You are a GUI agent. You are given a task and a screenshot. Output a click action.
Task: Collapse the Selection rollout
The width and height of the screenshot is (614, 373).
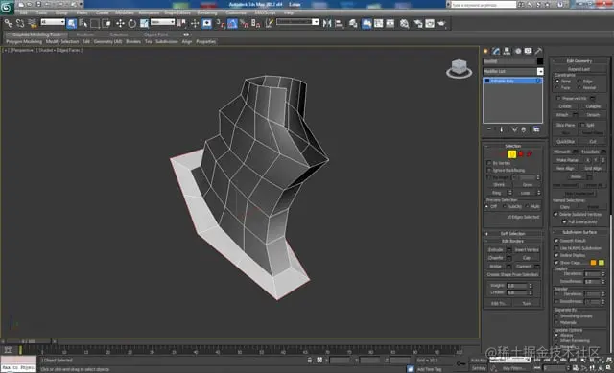coord(512,146)
